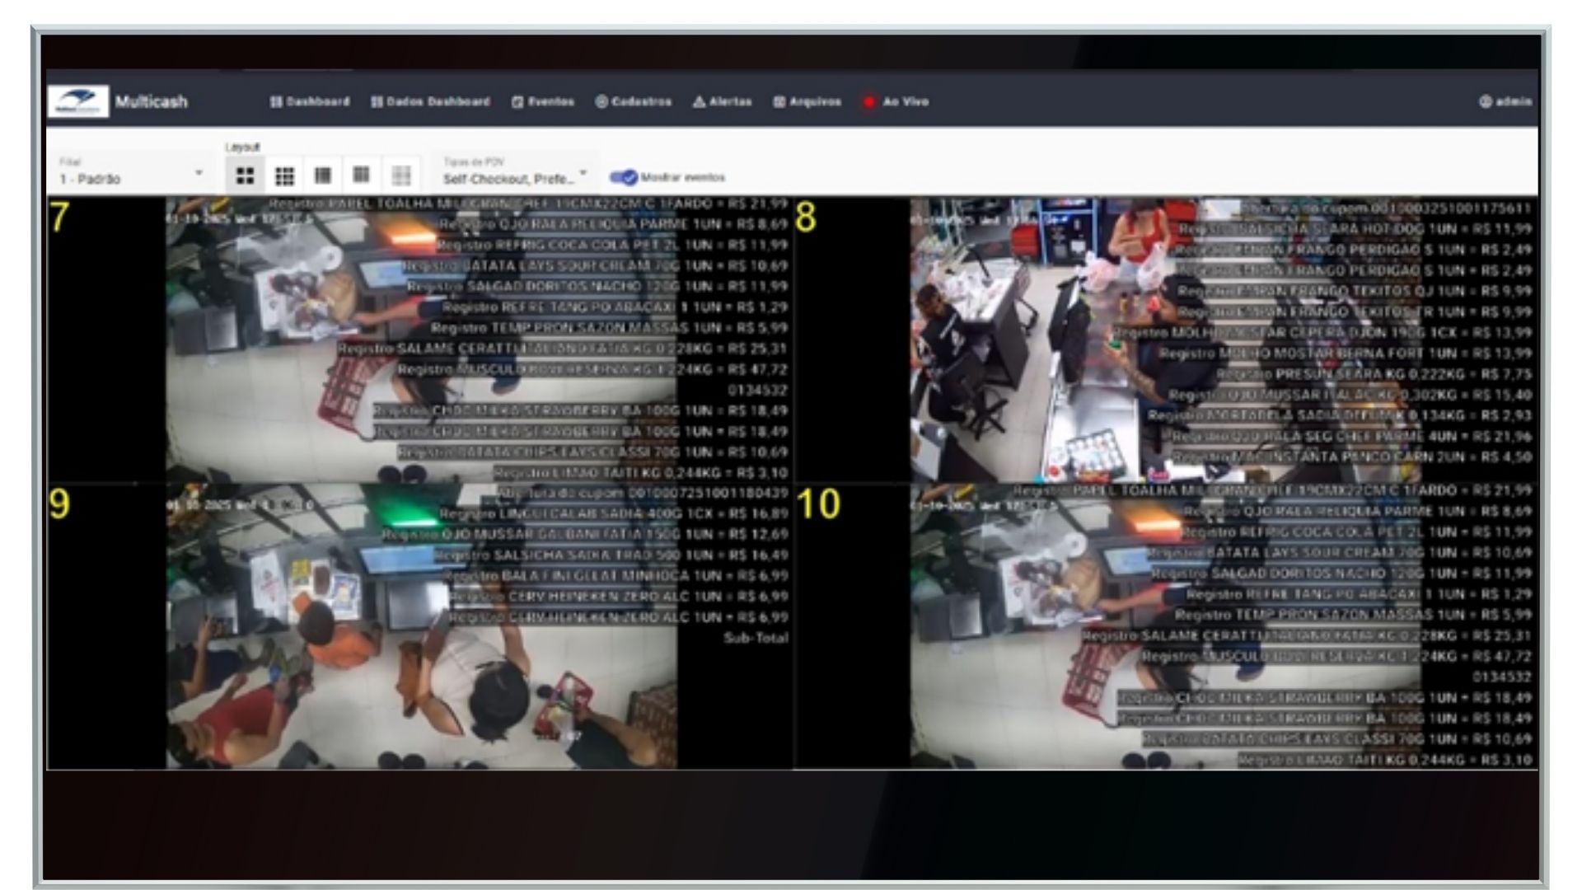
Task: Go to Dados Dashboard
Action: coord(430,101)
